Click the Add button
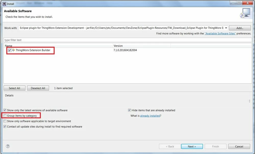 (240, 28)
